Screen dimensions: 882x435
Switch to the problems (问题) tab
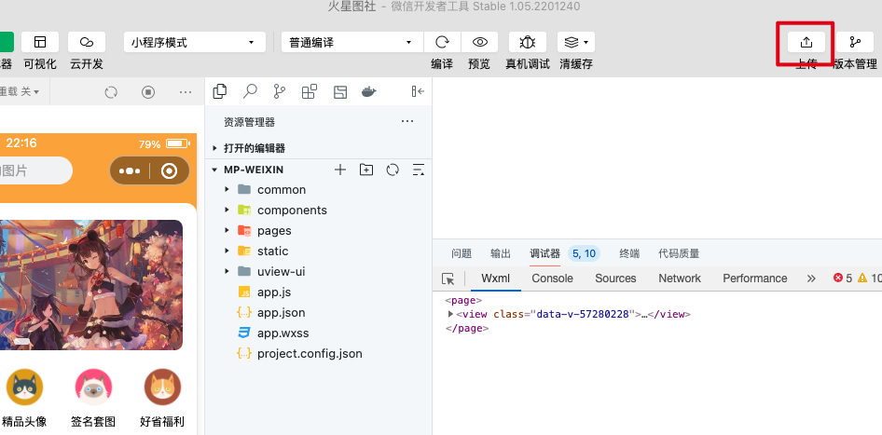point(462,254)
